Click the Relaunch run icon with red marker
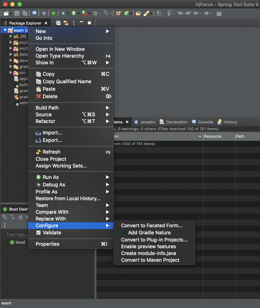Viewport: 260px width, 308px height. pos(84,14)
